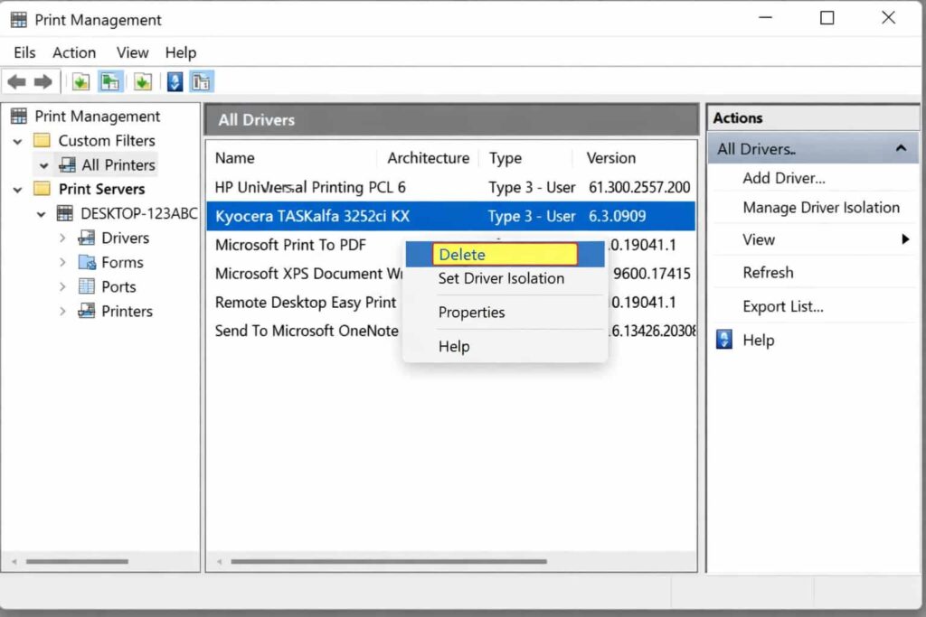Open the Action menu in the menu bar
This screenshot has width=926, height=617.
tap(74, 52)
